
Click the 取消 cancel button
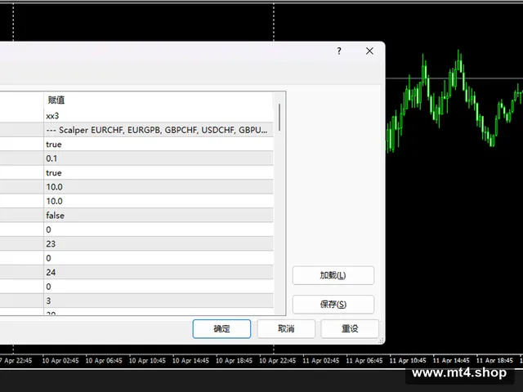[x=286, y=328]
